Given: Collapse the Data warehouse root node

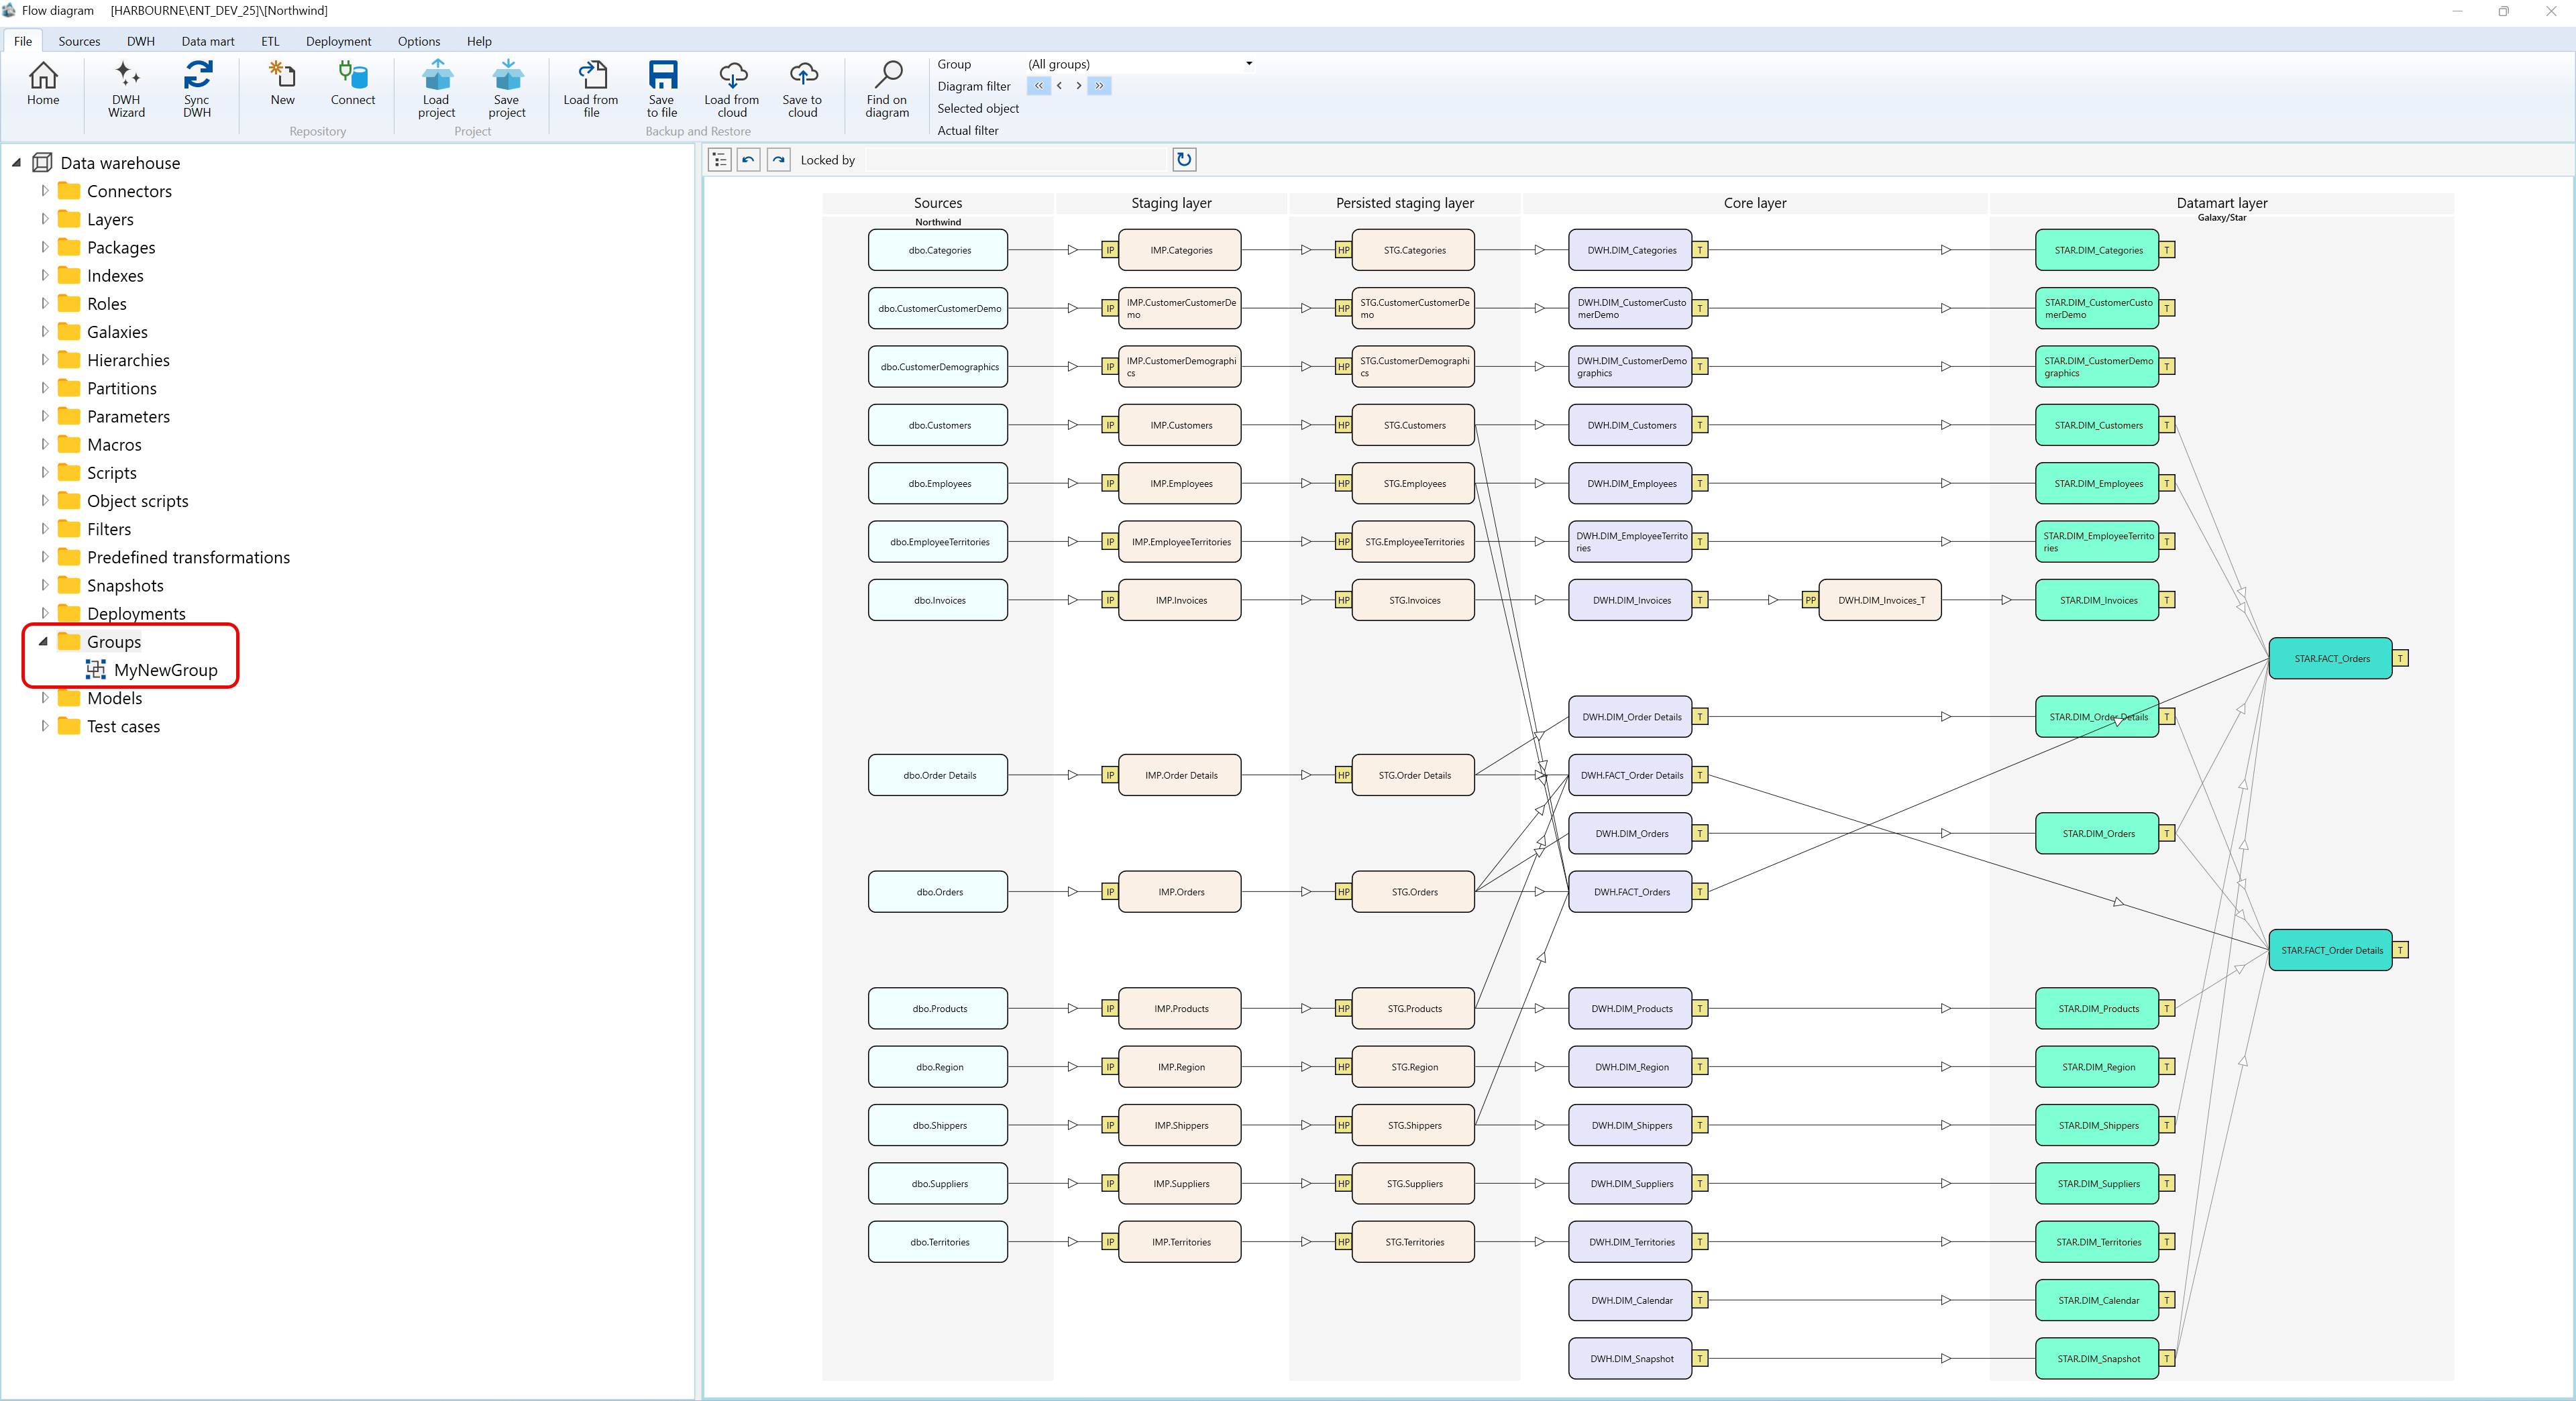Looking at the screenshot, I should pyautogui.click(x=16, y=163).
